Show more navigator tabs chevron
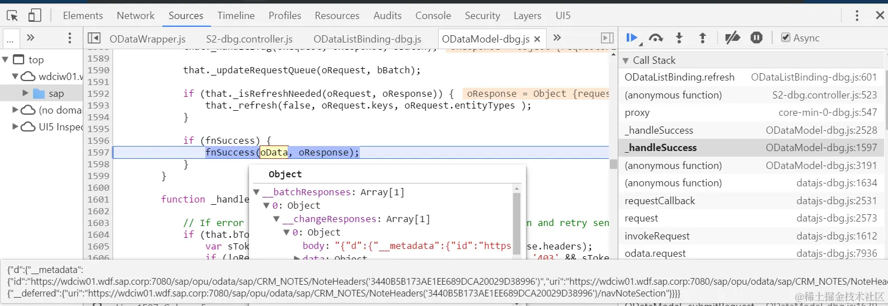This screenshot has height=306, width=888. click(x=31, y=38)
